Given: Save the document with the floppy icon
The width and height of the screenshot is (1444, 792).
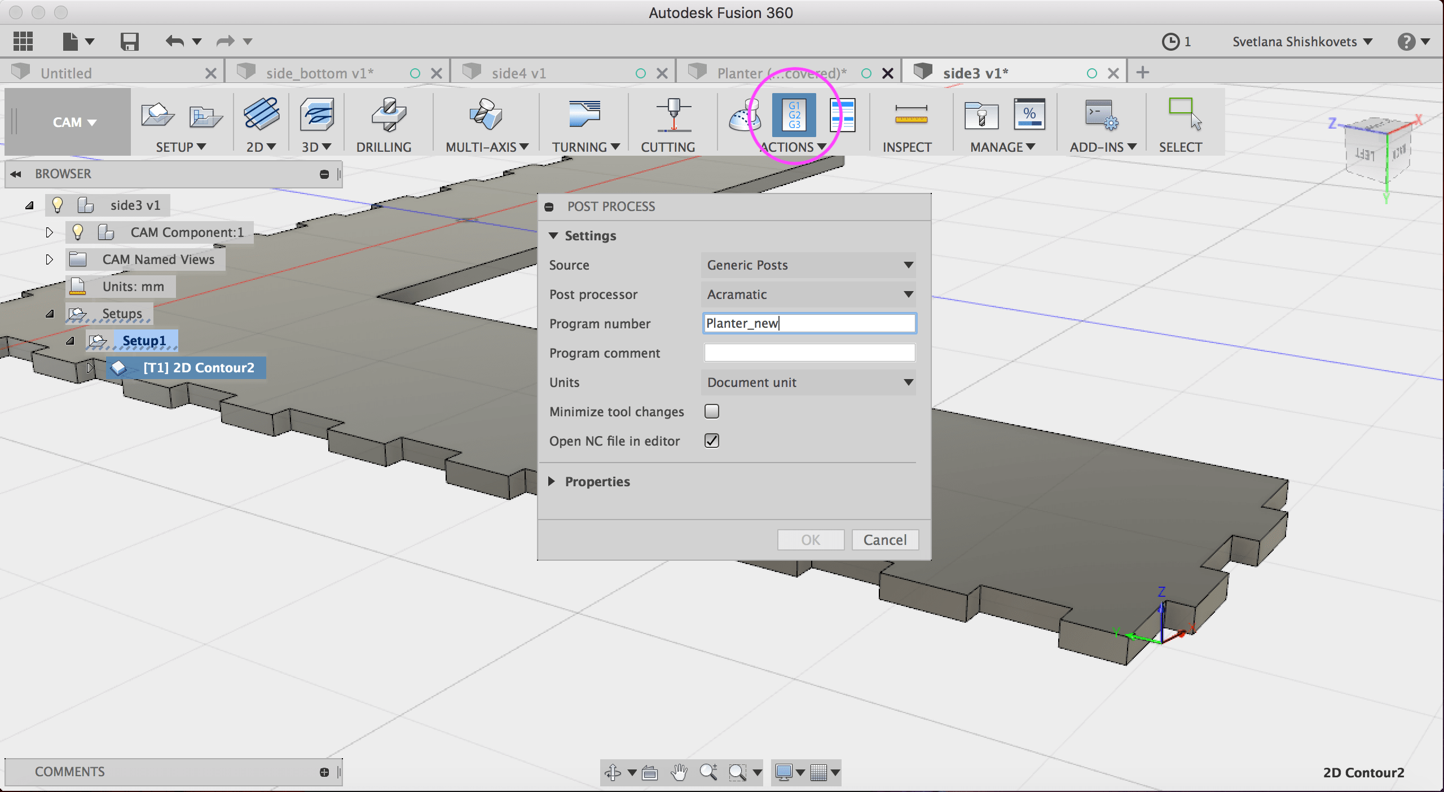Looking at the screenshot, I should tap(129, 41).
